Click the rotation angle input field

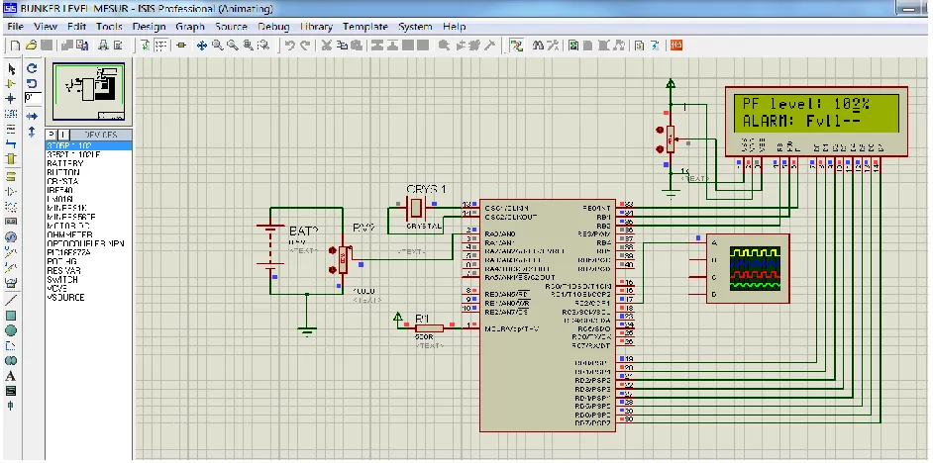[x=33, y=98]
